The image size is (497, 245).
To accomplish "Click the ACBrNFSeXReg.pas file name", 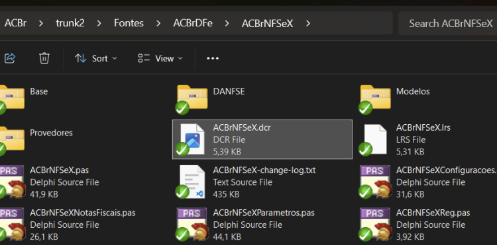I will (433, 213).
